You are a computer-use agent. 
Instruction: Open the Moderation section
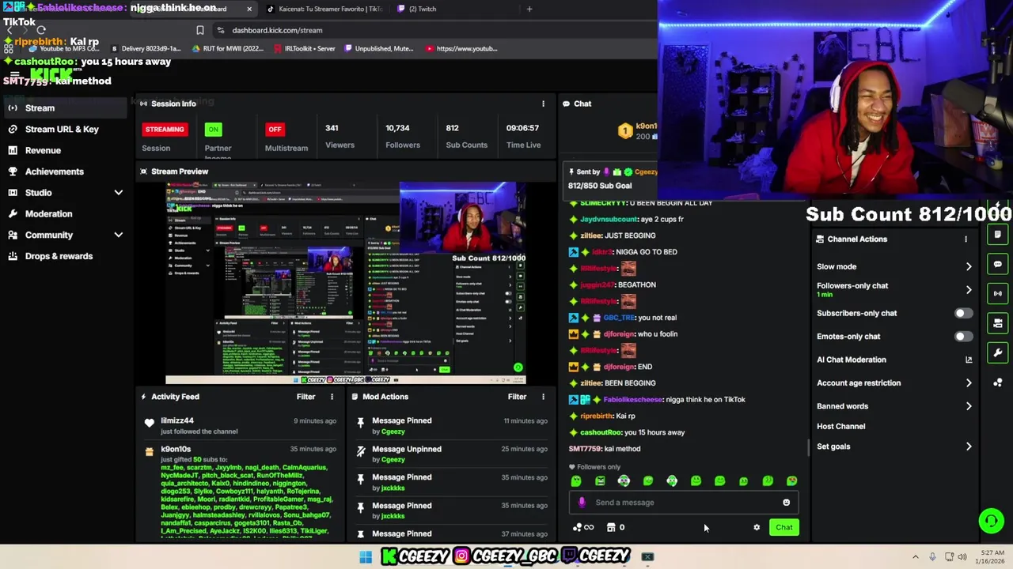(48, 213)
